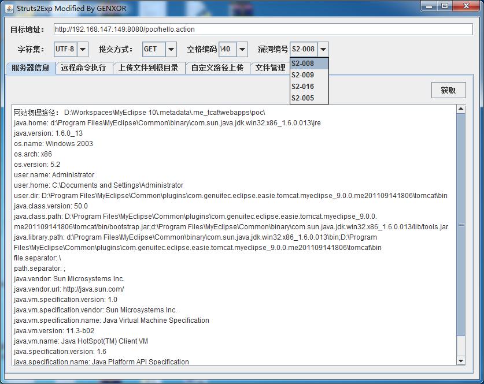Click the os.name: Windows 2003 line
The width and height of the screenshot is (484, 384).
[53, 144]
